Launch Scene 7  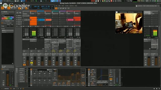(17, 15)
